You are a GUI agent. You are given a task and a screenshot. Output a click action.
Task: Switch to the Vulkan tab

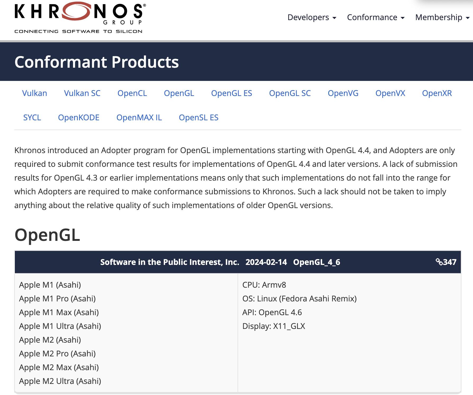[35, 93]
